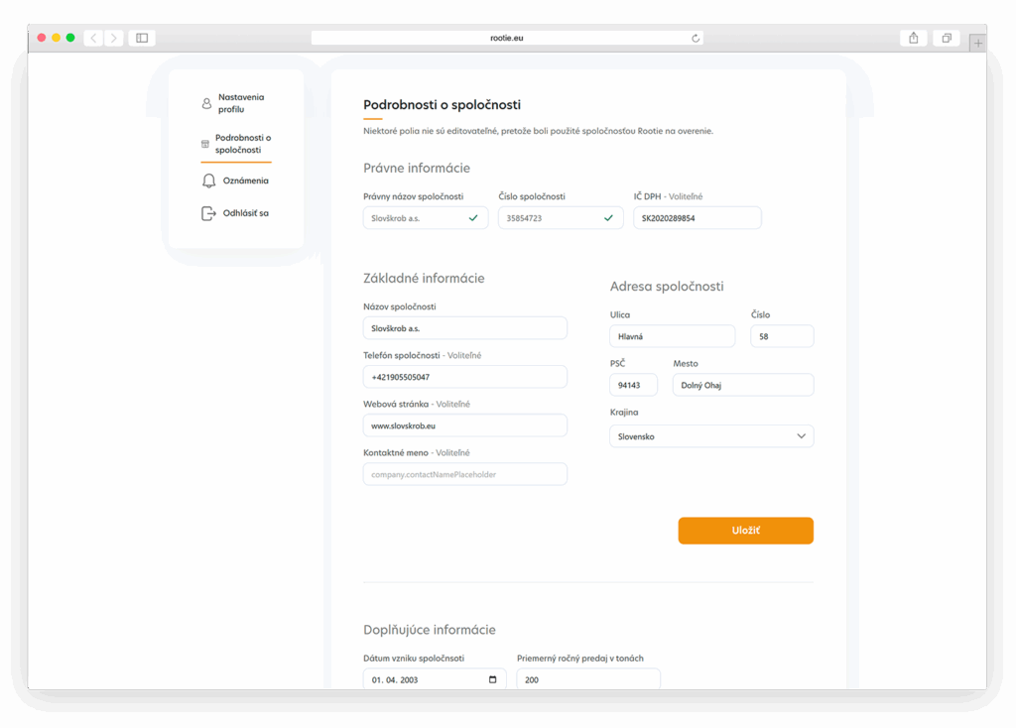The image size is (1016, 728).
Task: Reload the page with the refresh icon
Action: pos(696,38)
